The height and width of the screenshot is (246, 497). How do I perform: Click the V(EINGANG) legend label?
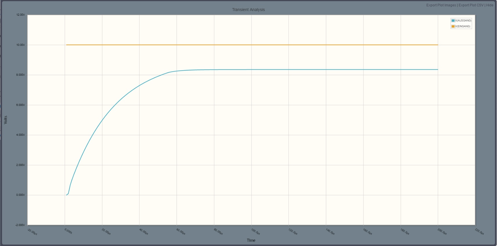(x=463, y=26)
